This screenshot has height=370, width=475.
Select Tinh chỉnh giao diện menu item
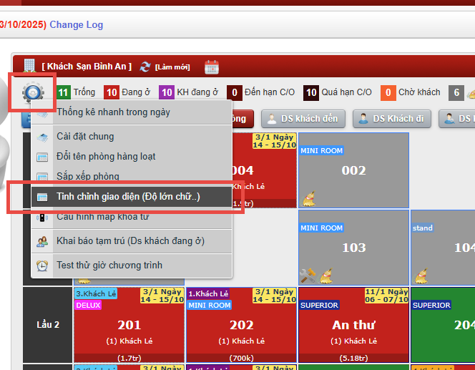point(129,197)
